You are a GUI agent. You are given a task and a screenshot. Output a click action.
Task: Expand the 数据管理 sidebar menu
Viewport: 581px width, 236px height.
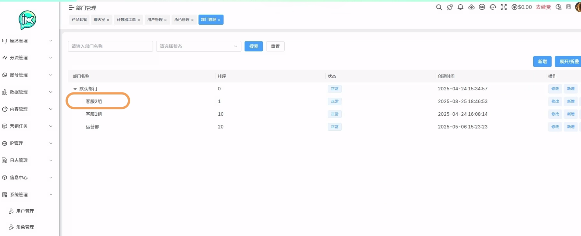pos(28,92)
